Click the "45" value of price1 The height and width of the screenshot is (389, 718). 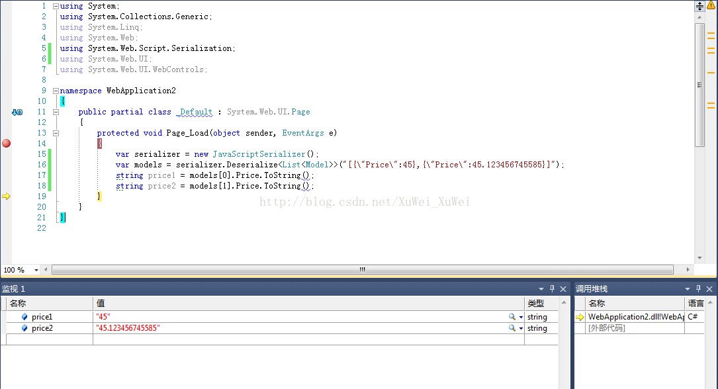(103, 317)
